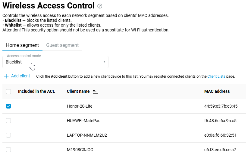Click the plus icon beside Add client

6,76
